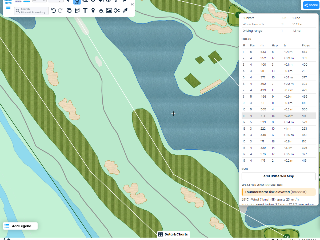Select hole 9 row with 191 m
320x240 pixels.
(279, 103)
